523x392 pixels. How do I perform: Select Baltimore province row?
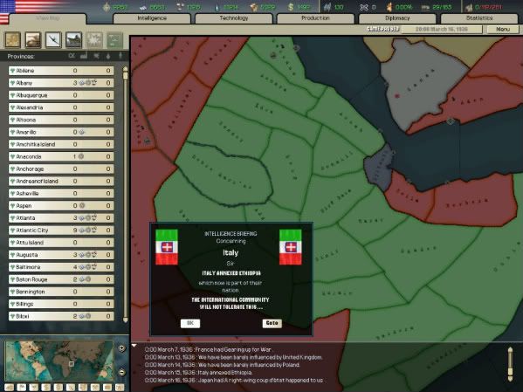(61, 267)
